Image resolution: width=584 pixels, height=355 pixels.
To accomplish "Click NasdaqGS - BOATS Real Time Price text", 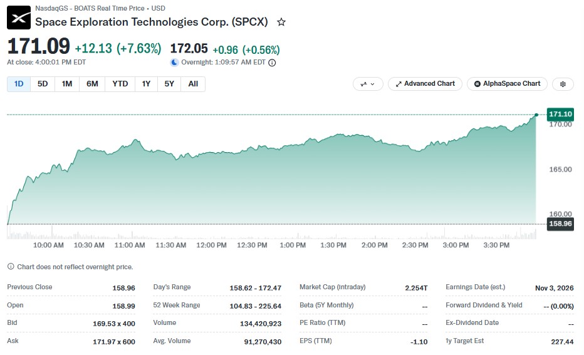I will click(x=90, y=8).
